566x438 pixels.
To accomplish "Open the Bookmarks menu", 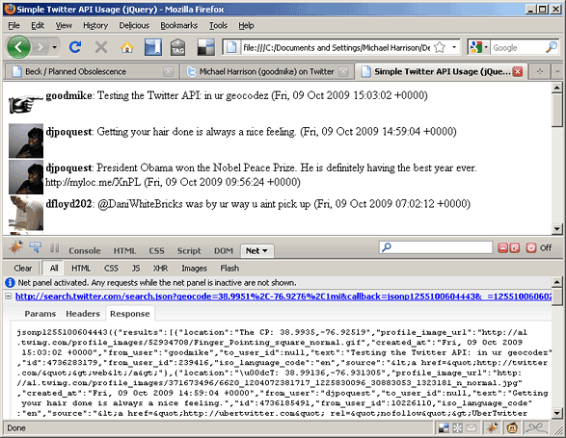I will coord(179,25).
